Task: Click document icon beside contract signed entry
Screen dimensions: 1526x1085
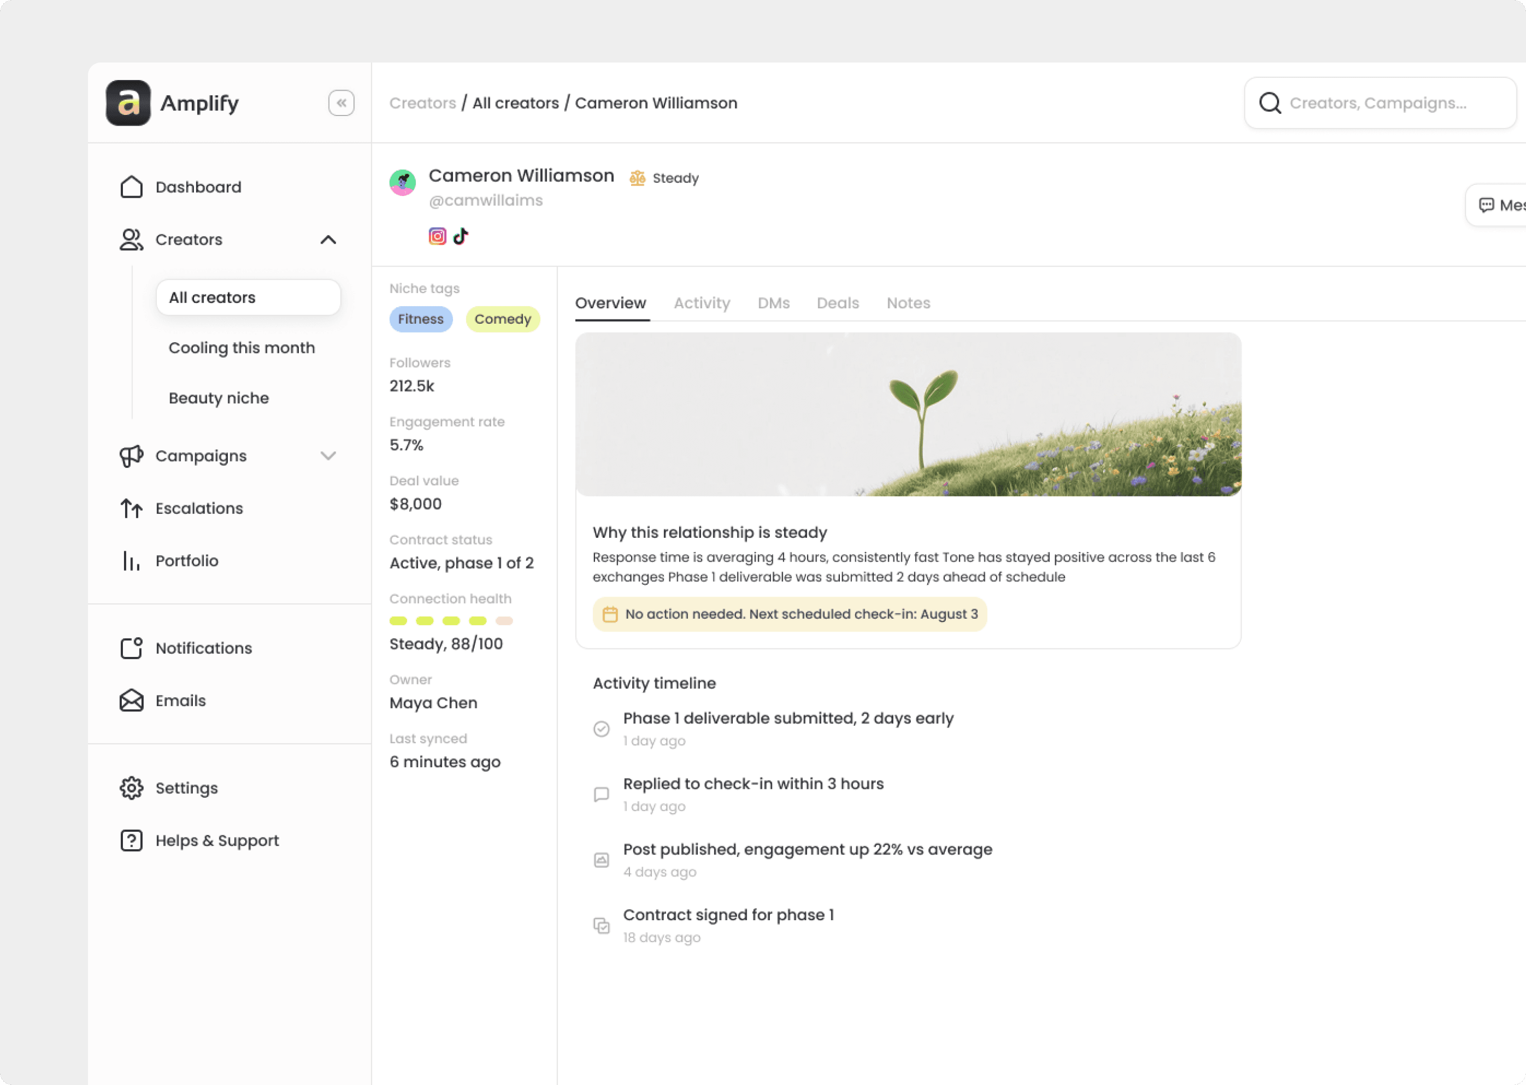Action: tap(602, 926)
